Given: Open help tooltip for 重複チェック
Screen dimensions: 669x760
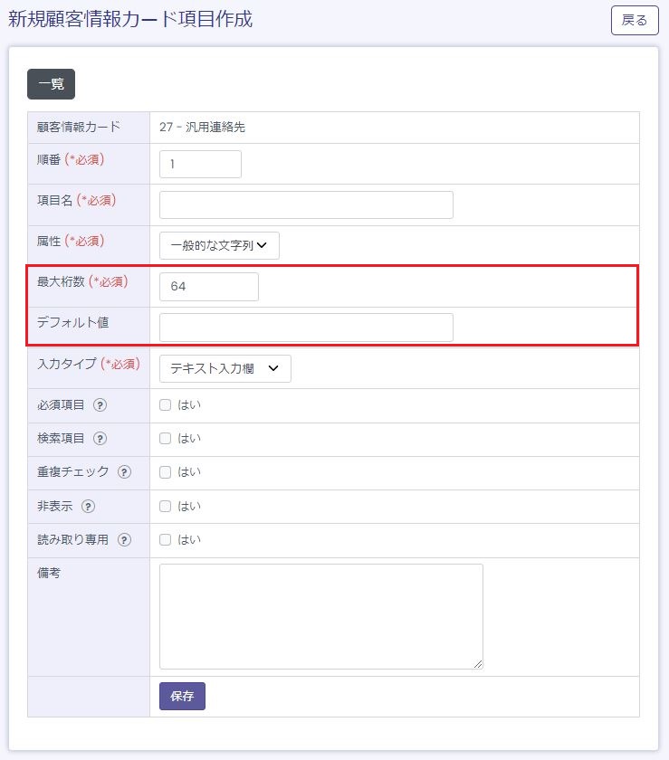Looking at the screenshot, I should 124,472.
